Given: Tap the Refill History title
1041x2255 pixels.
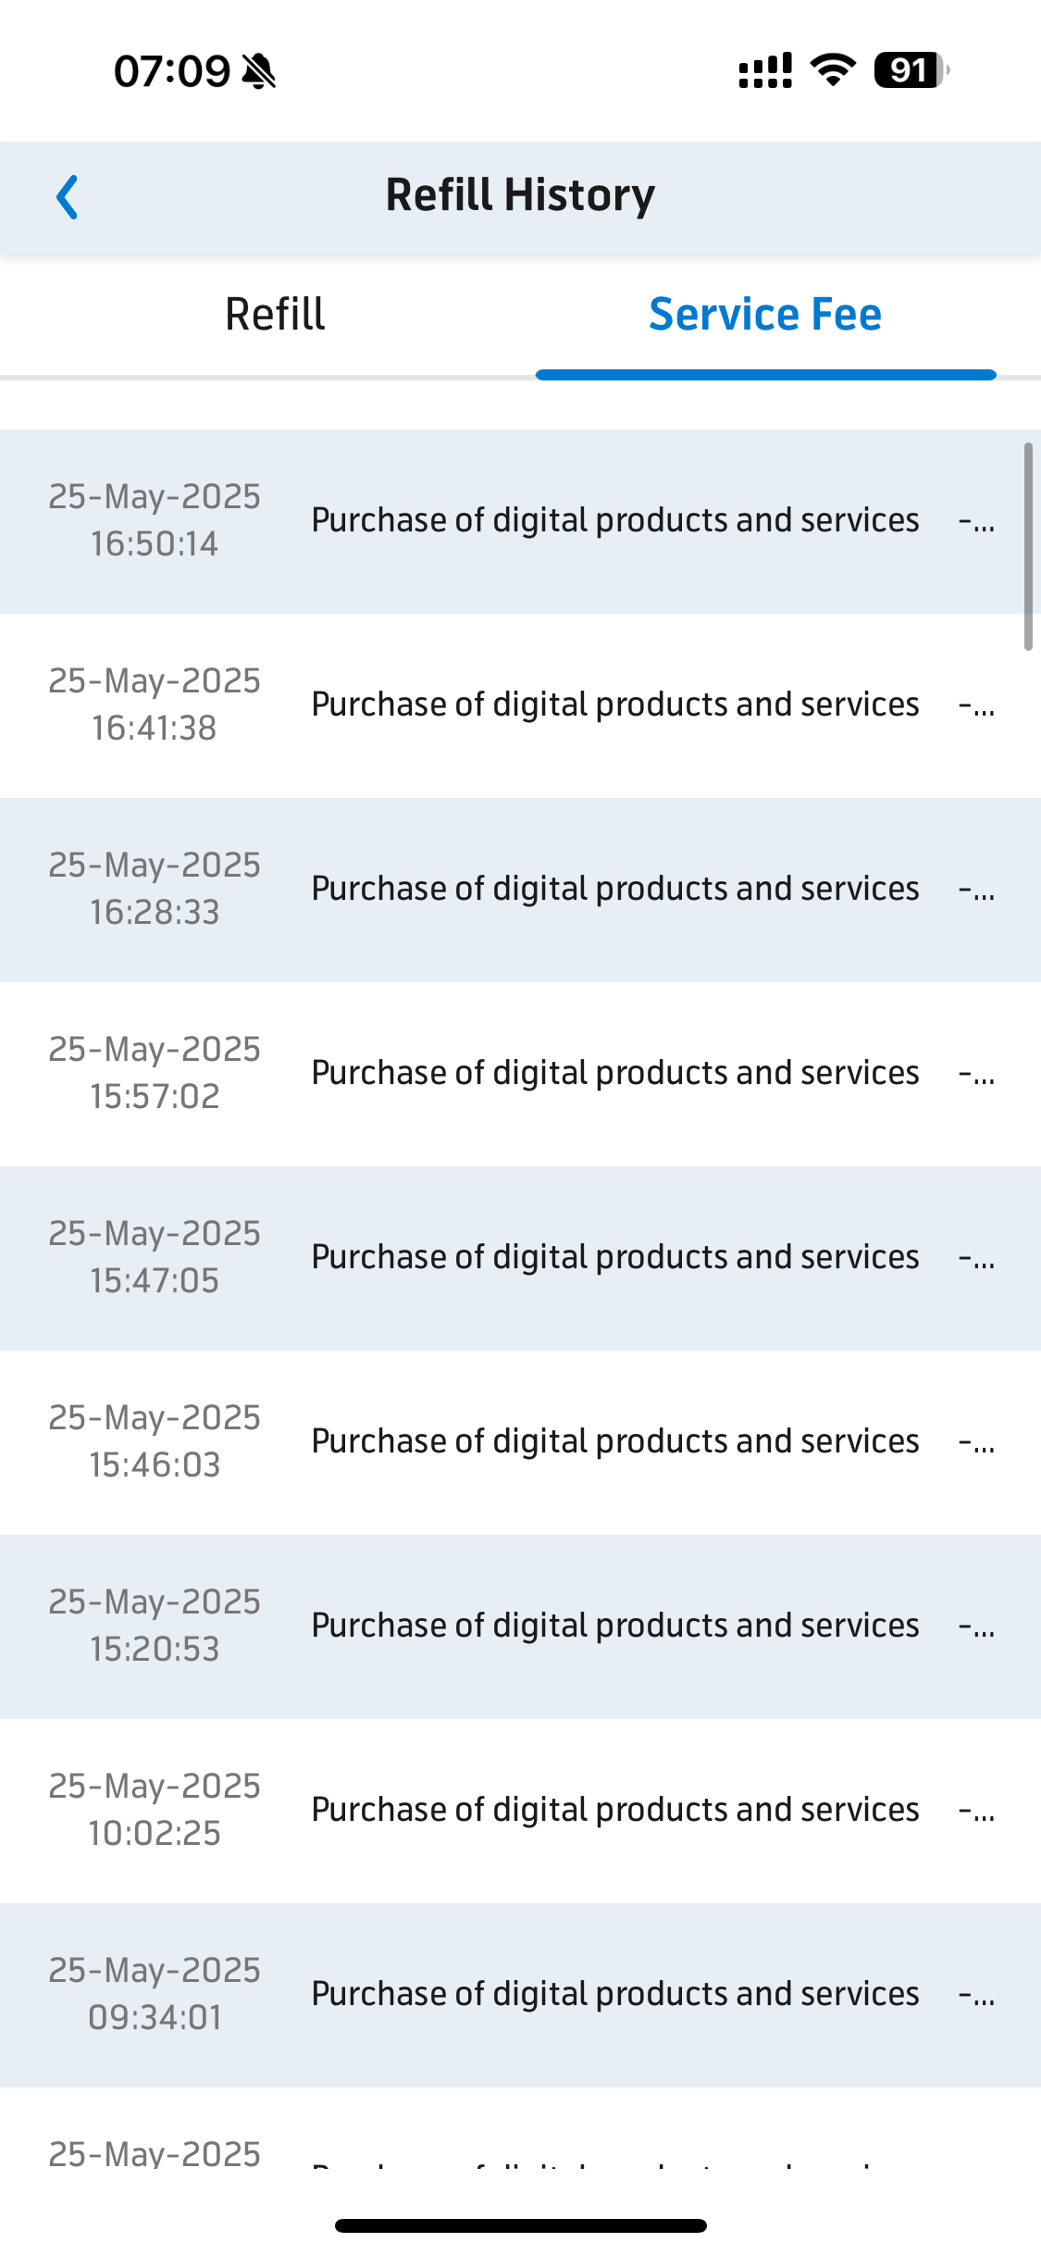Looking at the screenshot, I should click(520, 195).
